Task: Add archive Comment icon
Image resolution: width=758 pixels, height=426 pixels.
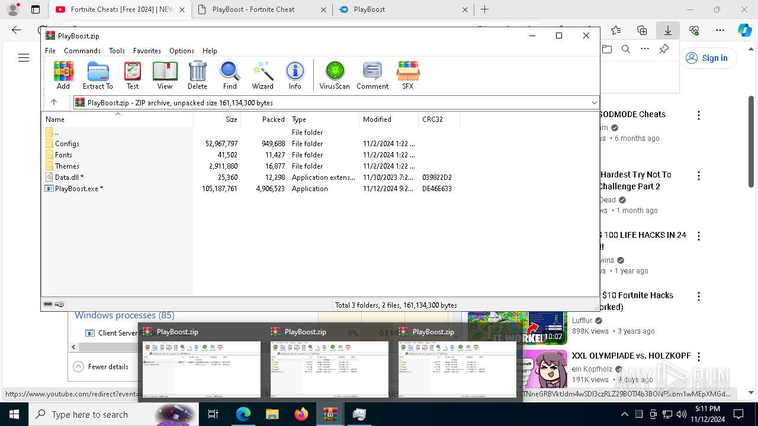Action: [372, 75]
